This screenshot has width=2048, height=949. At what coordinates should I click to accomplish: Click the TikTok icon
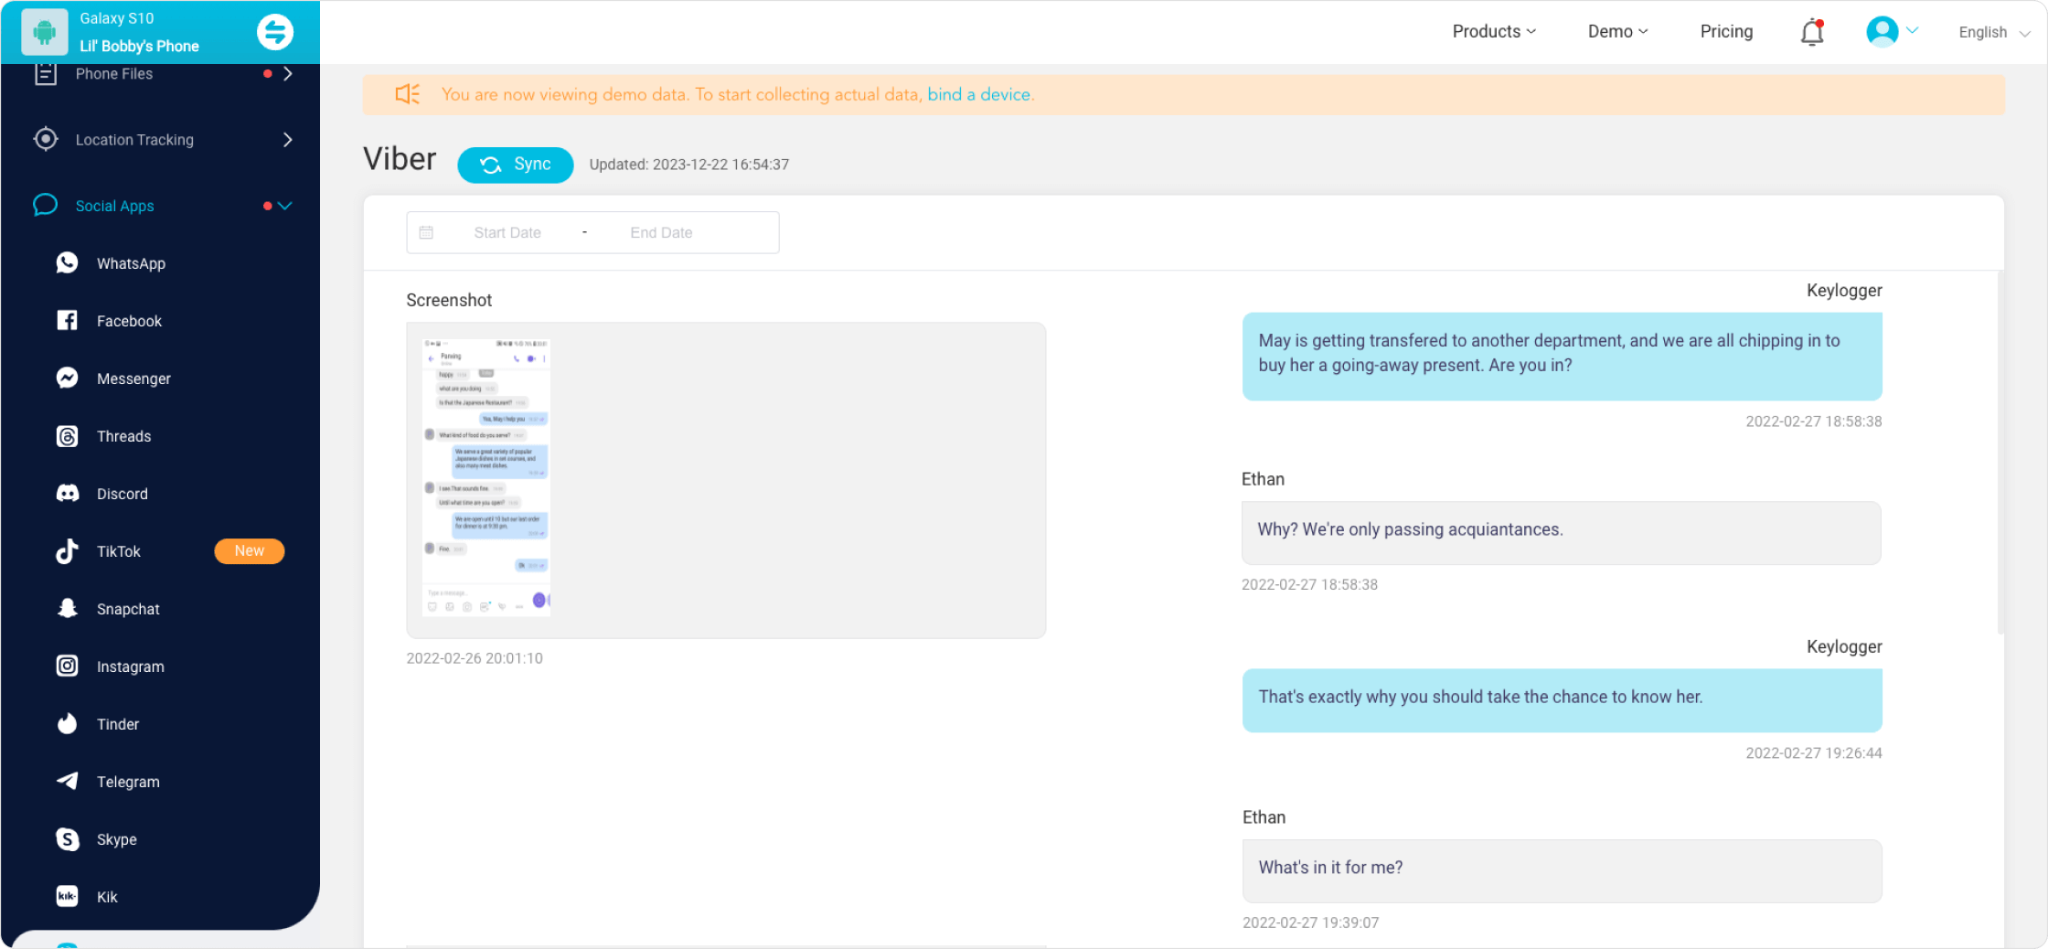click(68, 551)
